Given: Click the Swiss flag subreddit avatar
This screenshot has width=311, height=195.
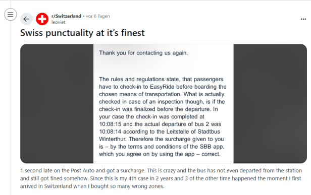Looking at the screenshot, I should pos(42,19).
